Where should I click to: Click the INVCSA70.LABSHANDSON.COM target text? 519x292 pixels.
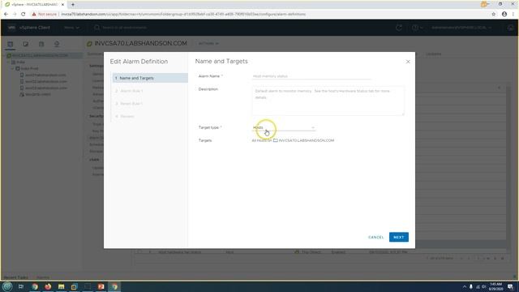[x=307, y=140]
